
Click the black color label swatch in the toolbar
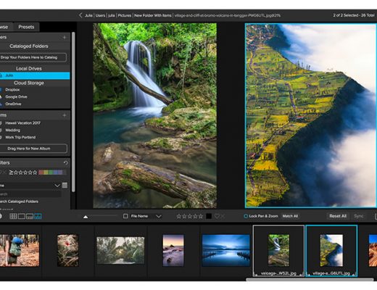pyautogui.click(x=209, y=216)
